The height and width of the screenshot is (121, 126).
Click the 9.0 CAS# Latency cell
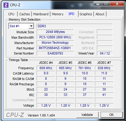[x=65, y=73]
